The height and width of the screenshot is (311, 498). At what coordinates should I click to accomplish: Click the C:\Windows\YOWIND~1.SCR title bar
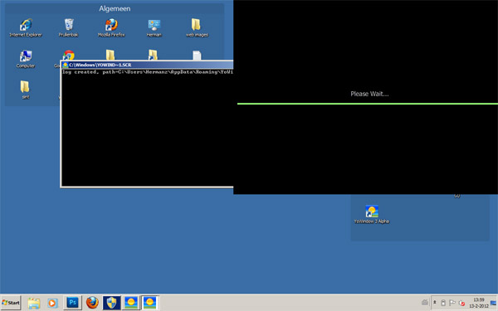148,65
